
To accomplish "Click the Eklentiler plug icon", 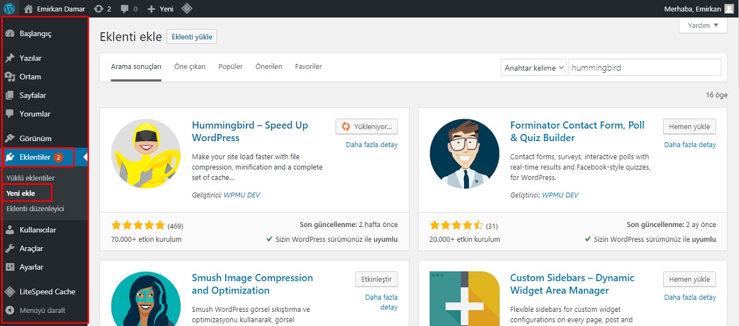I will [x=10, y=157].
